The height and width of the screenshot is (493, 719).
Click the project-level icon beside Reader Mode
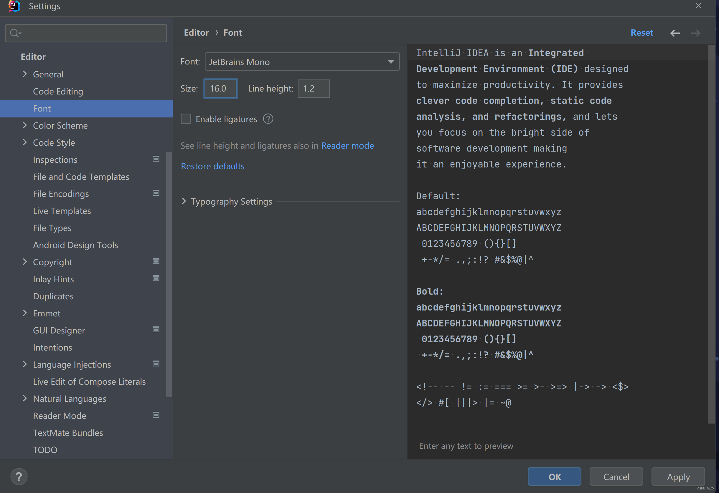pyautogui.click(x=156, y=415)
